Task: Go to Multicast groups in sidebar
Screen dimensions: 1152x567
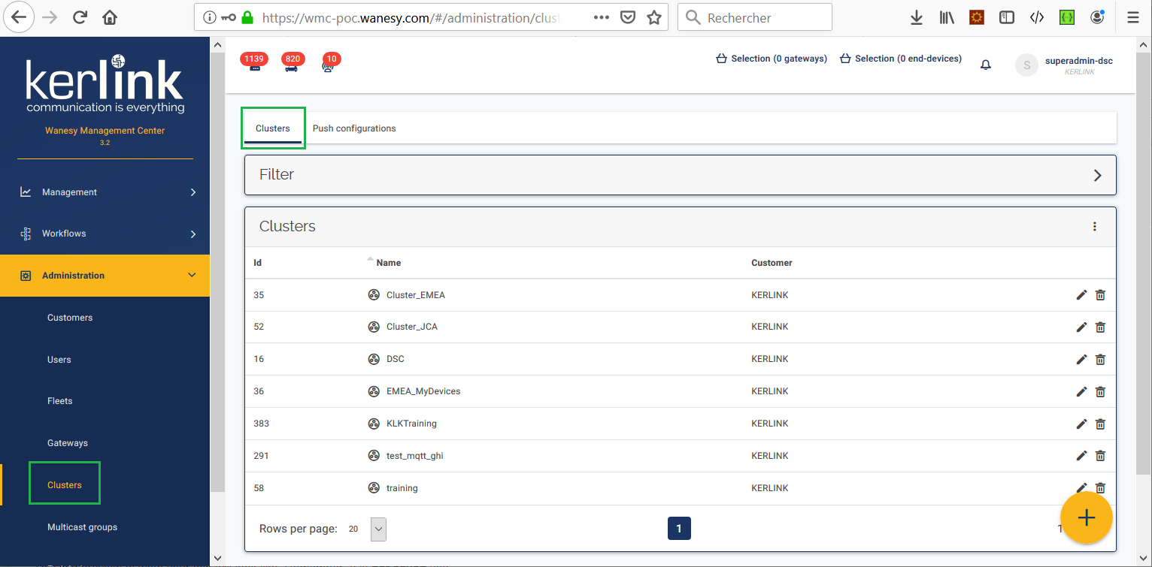Action: tap(82, 527)
